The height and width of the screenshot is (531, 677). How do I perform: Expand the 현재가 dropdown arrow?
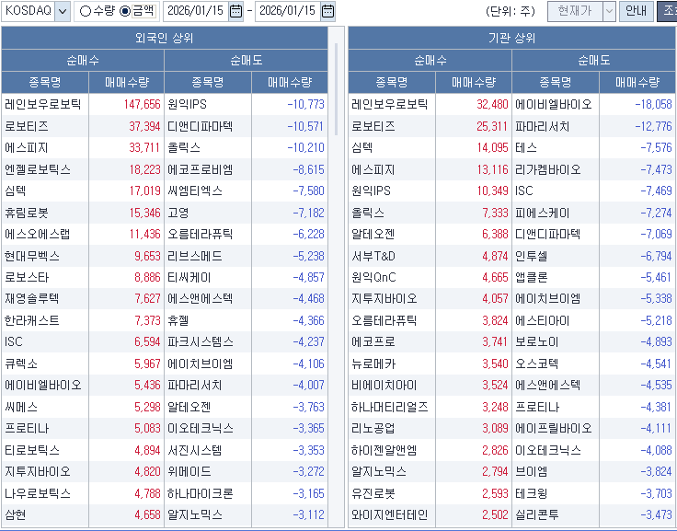click(609, 11)
